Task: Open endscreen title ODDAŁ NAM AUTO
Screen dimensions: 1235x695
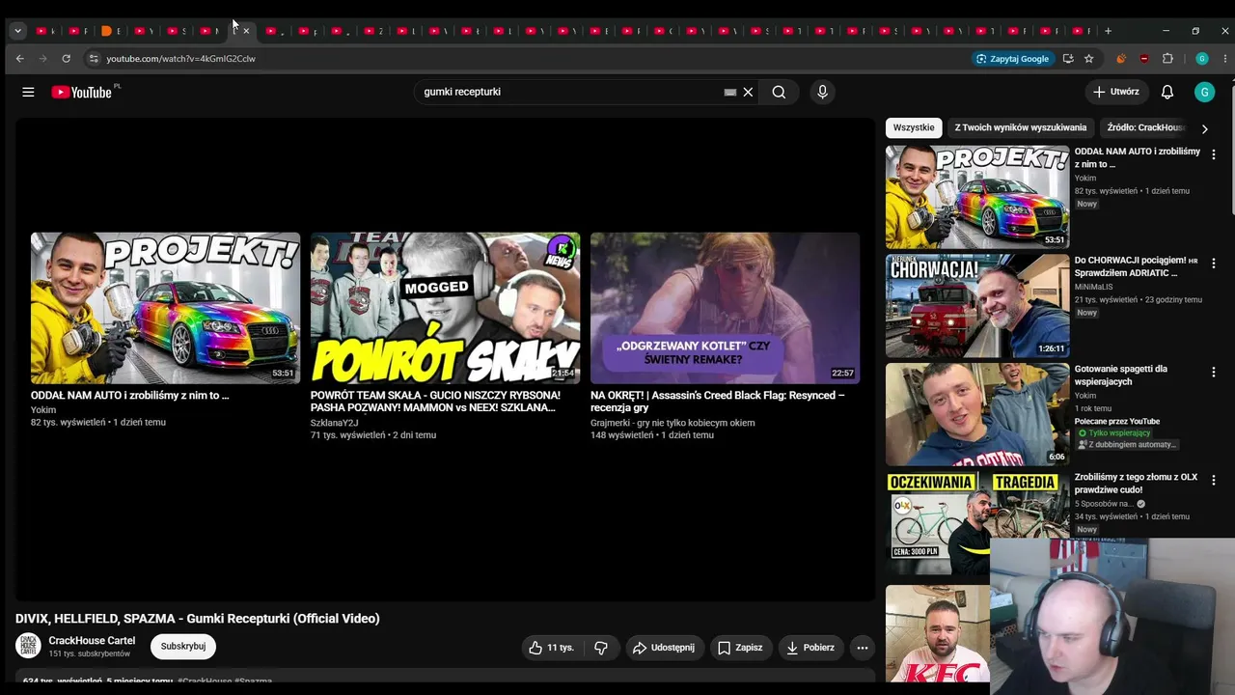Action: point(129,396)
